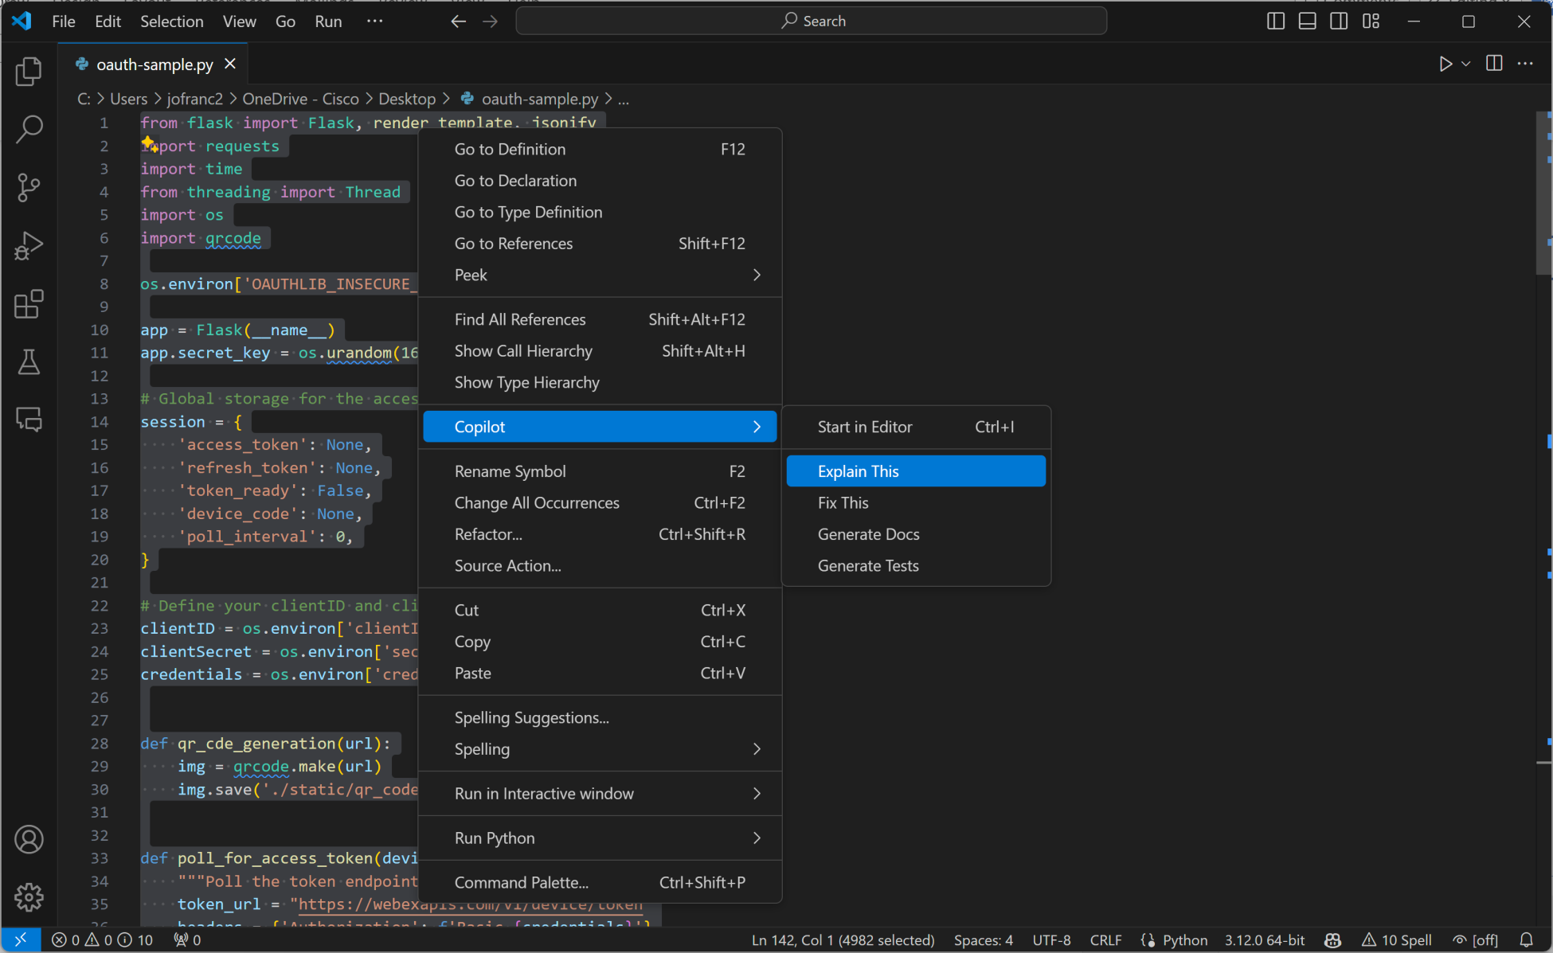Viewport: 1553px width, 953px height.
Task: Click the Python language mode status item
Action: [1184, 939]
